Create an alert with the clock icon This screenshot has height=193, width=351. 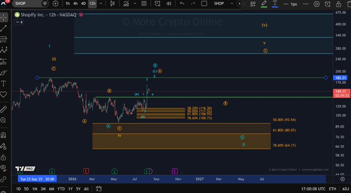157,4
